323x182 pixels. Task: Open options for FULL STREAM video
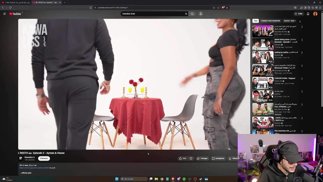coord(302,104)
